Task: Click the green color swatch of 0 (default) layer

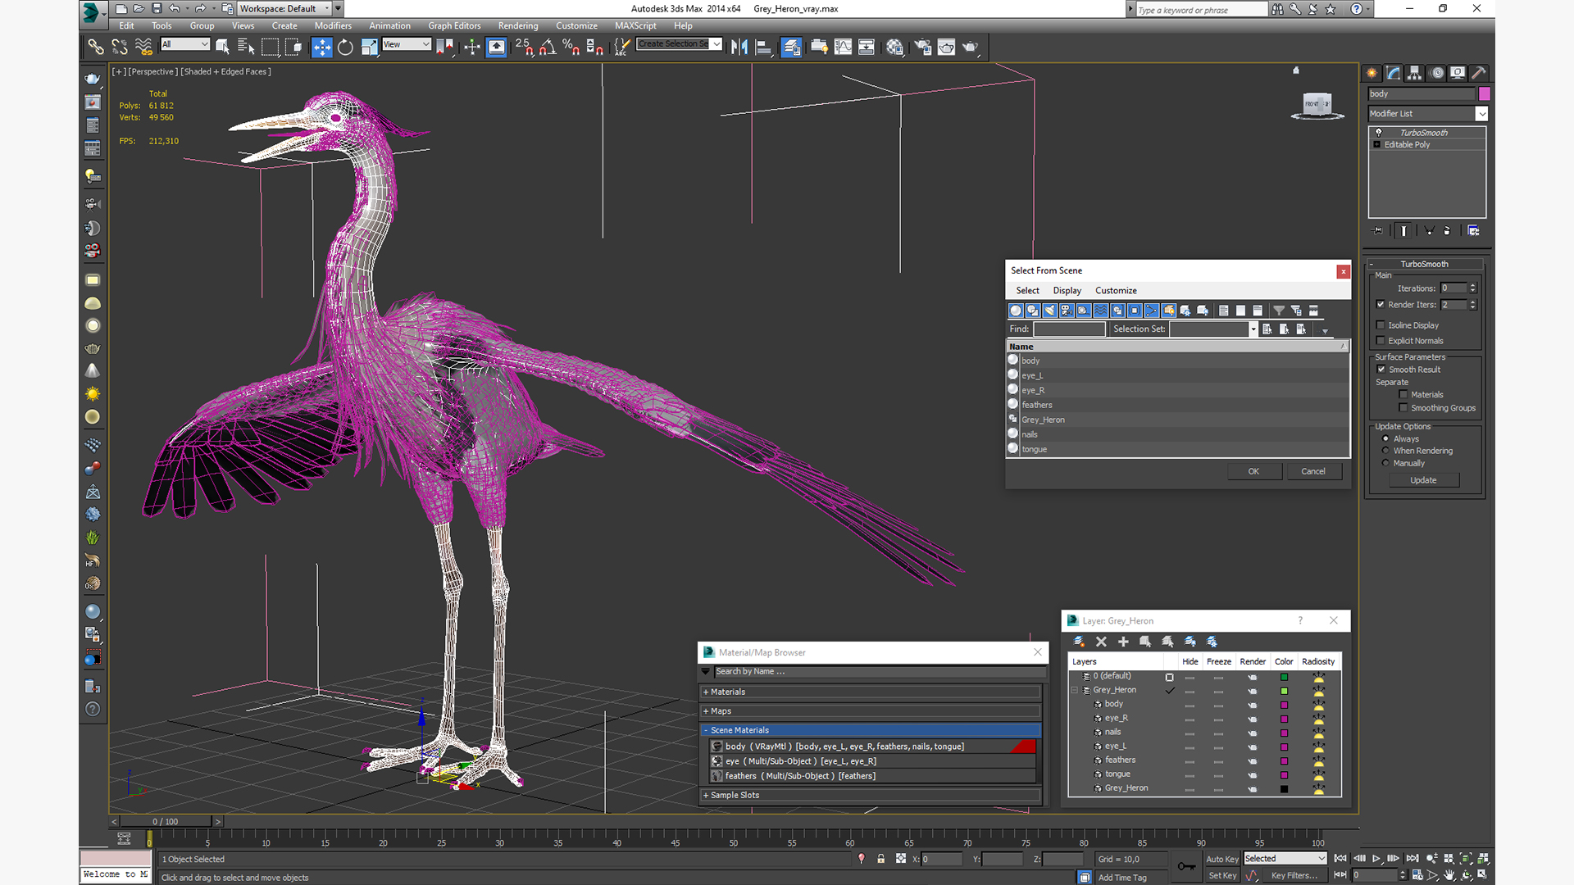Action: click(x=1284, y=677)
